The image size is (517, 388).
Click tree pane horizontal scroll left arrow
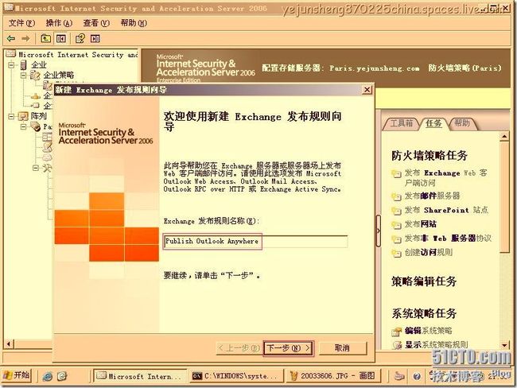[9, 344]
